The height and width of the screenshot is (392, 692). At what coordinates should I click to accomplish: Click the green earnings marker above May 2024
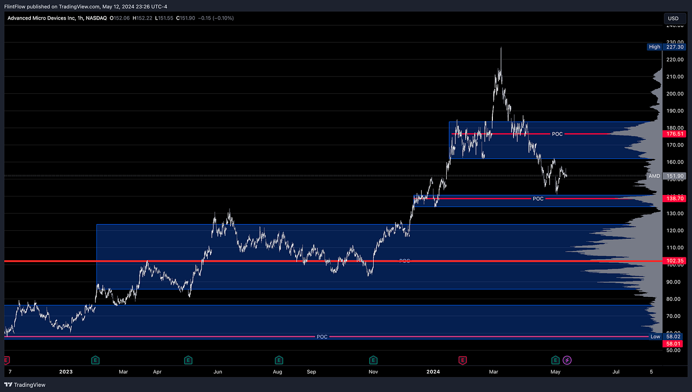point(555,360)
